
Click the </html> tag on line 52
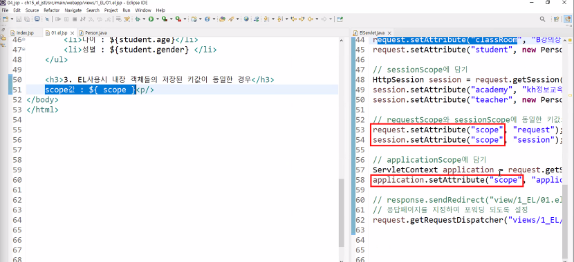coord(42,110)
